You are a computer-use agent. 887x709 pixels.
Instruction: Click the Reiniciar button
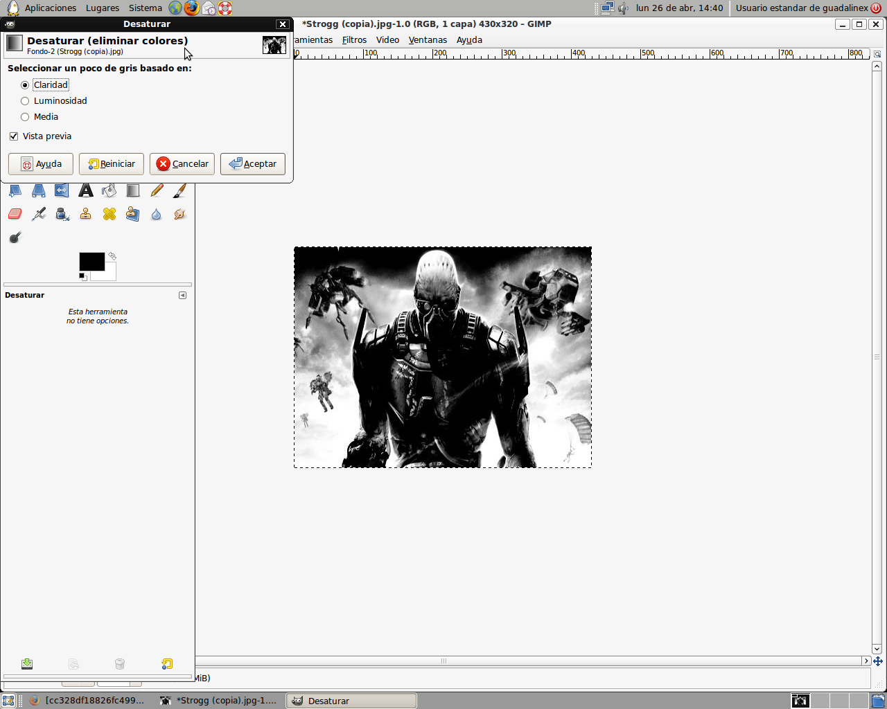pos(112,164)
